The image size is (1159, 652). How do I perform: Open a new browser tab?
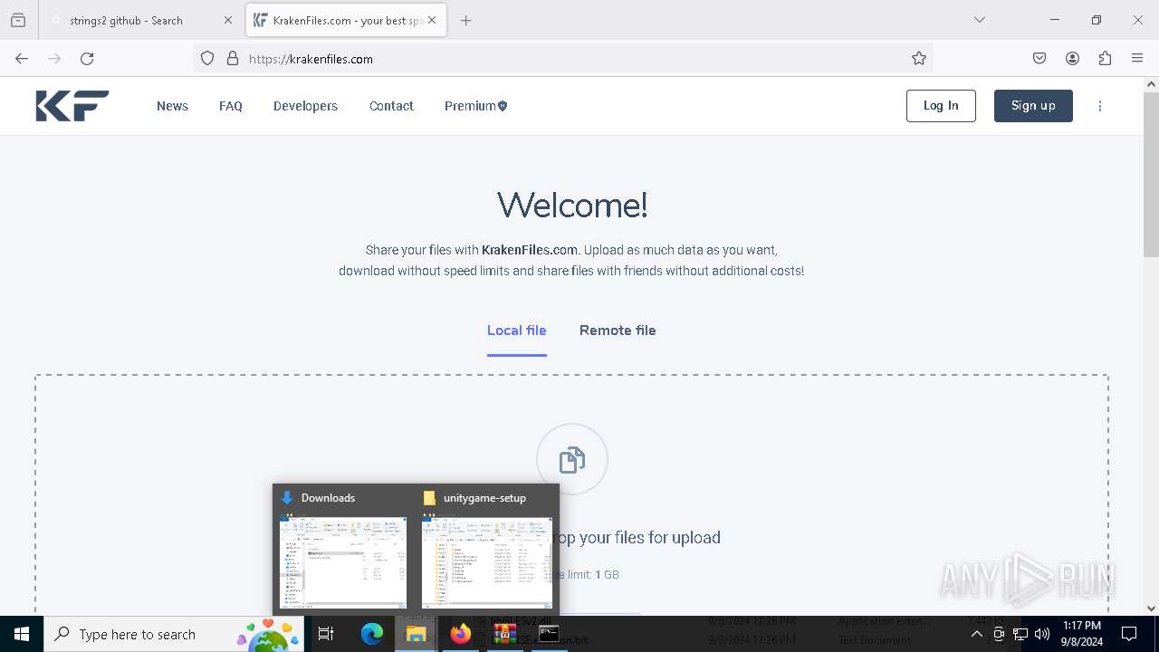466,20
